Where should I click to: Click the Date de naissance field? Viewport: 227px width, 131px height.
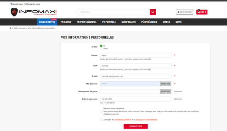135,99
